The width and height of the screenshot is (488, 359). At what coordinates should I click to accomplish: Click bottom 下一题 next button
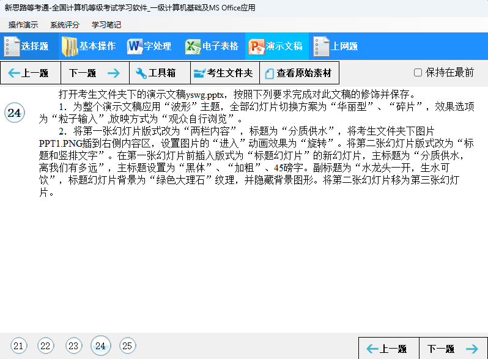(x=453, y=349)
